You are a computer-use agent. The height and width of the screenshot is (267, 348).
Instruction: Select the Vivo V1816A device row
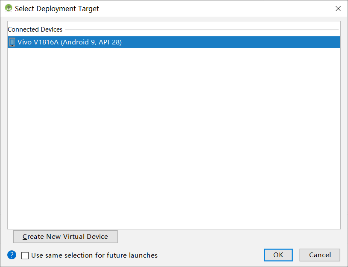[174, 42]
